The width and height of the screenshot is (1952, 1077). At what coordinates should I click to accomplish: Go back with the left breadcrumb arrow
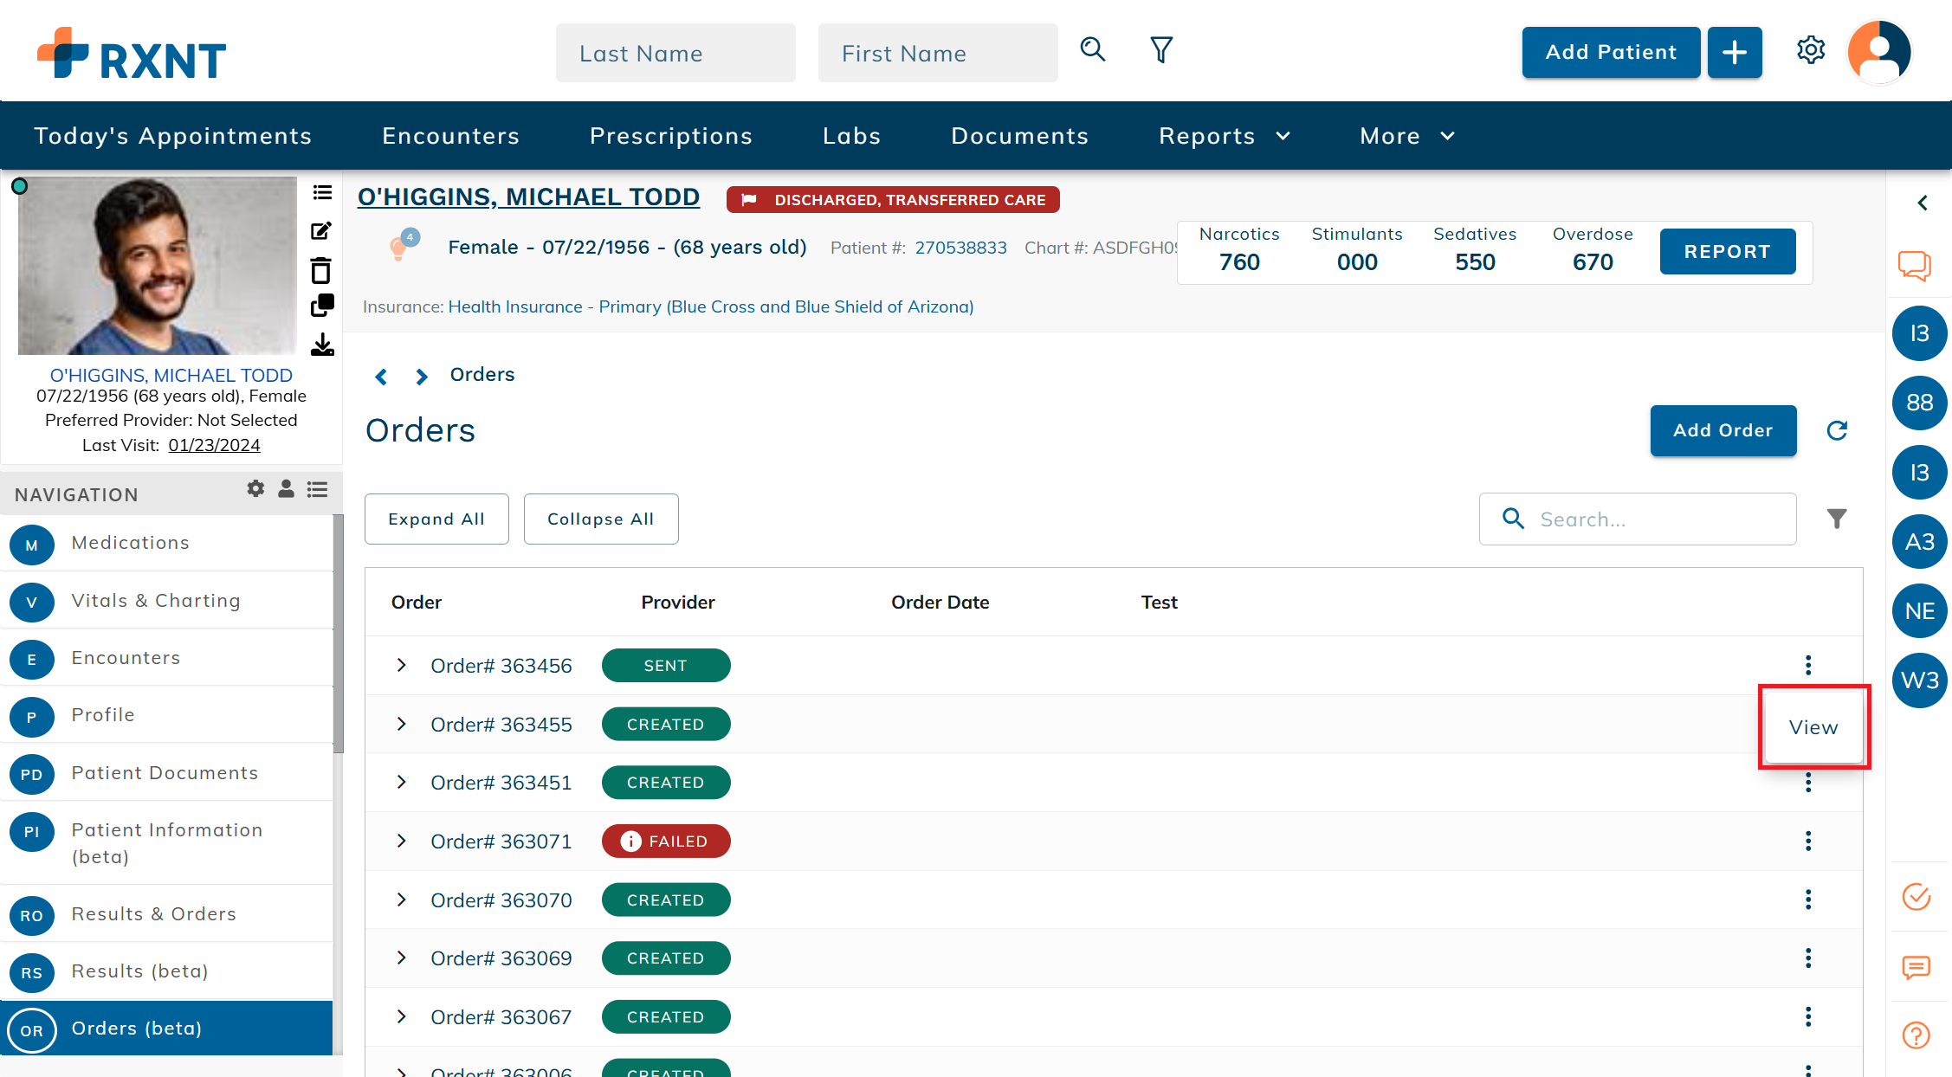click(381, 377)
